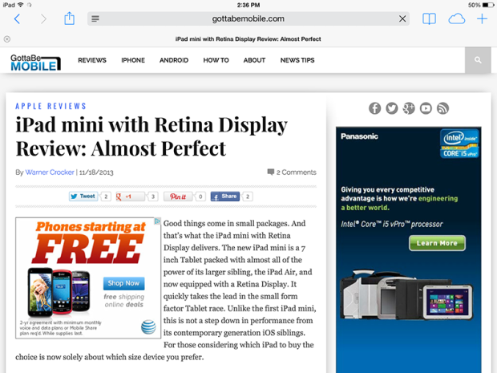Tap the gottabemobile.com address field
Viewport: 497px width, 373px height.
pos(248,18)
